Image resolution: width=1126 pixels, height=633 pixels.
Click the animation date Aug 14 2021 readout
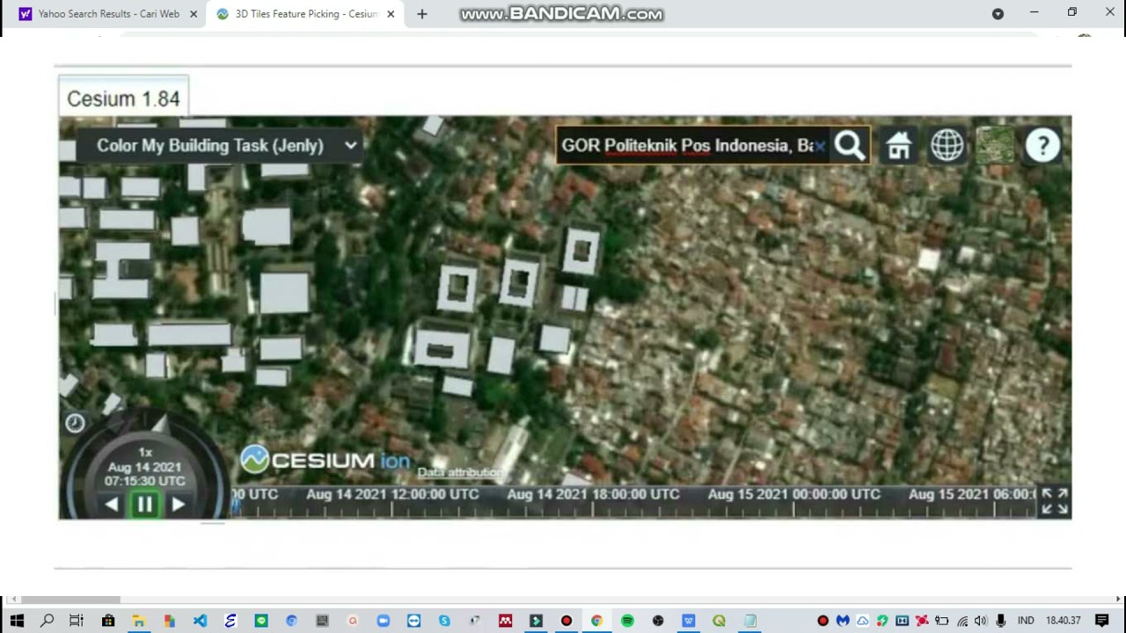(144, 468)
